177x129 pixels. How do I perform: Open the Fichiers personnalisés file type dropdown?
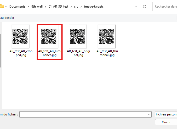click(x=166, y=114)
